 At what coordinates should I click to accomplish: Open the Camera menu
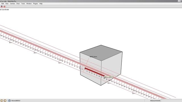tap(13, 4)
